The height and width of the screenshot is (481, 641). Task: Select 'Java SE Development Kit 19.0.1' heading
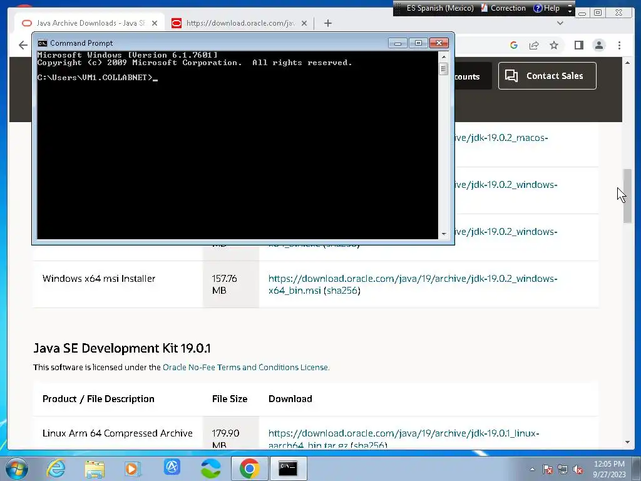tap(122, 348)
